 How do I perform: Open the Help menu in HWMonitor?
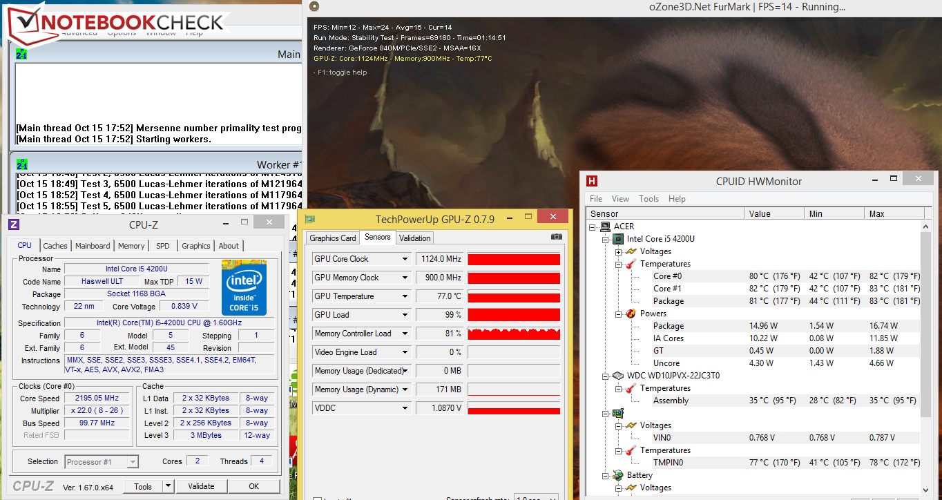tap(677, 199)
